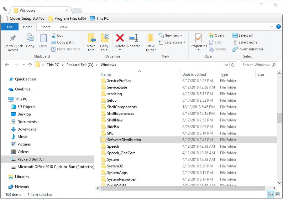Image resolution: width=283 pixels, height=199 pixels.
Task: Click Pin to Quick access
Action: tap(13, 43)
